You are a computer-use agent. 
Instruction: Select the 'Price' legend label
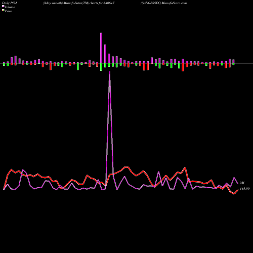(x=8, y=11)
